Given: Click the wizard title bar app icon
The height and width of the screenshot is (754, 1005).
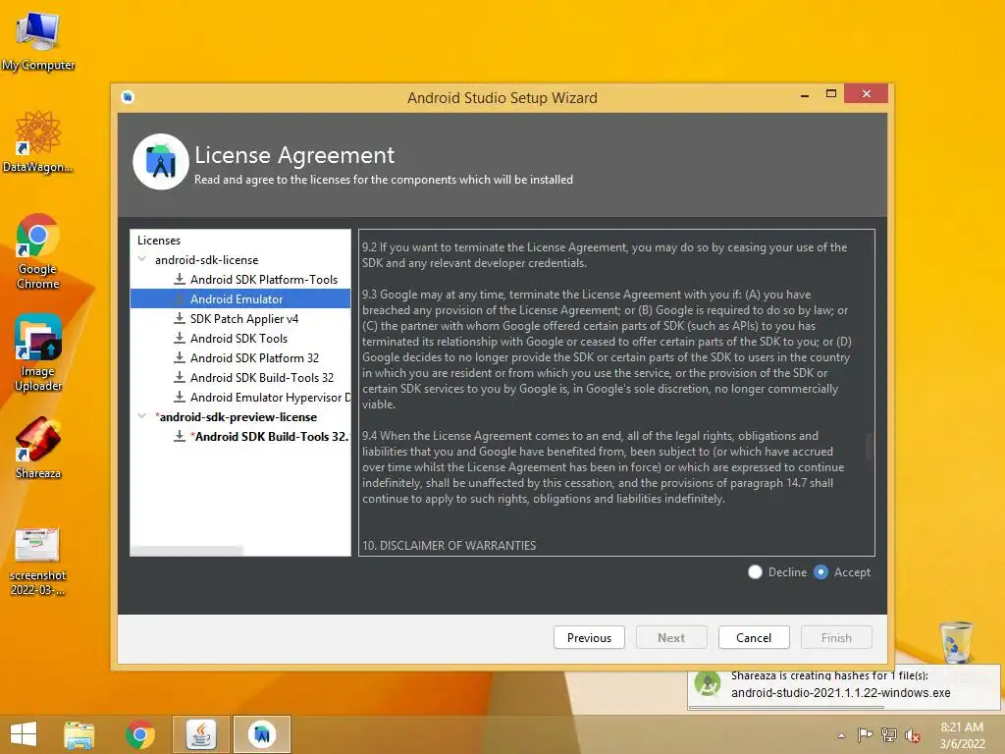Looking at the screenshot, I should pos(128,97).
